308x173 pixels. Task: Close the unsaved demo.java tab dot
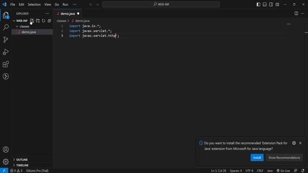(78, 13)
